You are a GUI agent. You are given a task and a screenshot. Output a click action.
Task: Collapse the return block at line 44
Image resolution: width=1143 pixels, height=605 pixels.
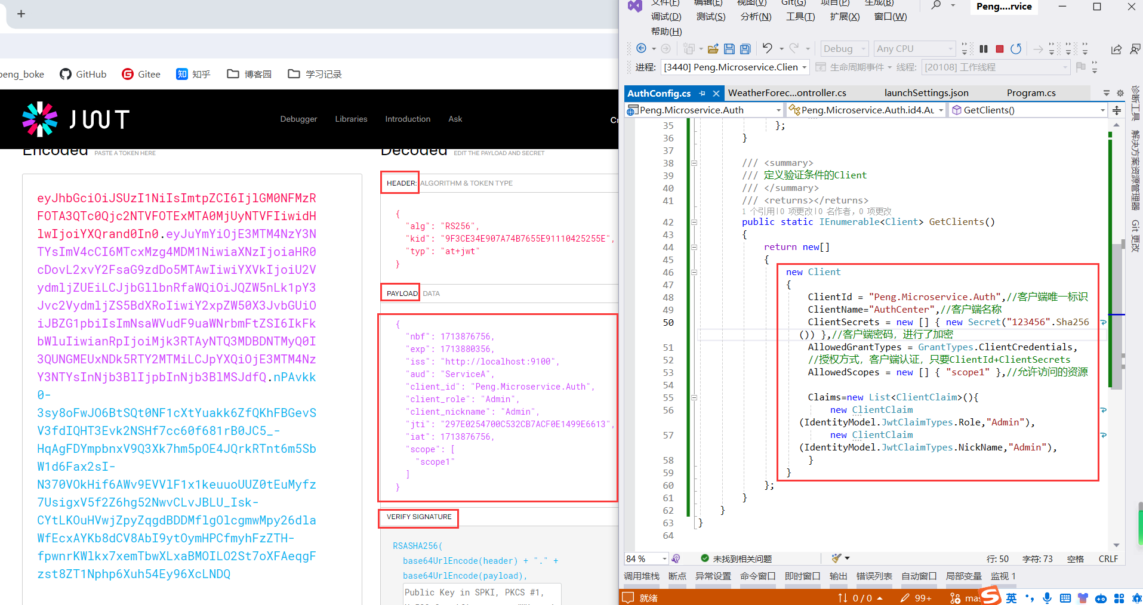(694, 247)
